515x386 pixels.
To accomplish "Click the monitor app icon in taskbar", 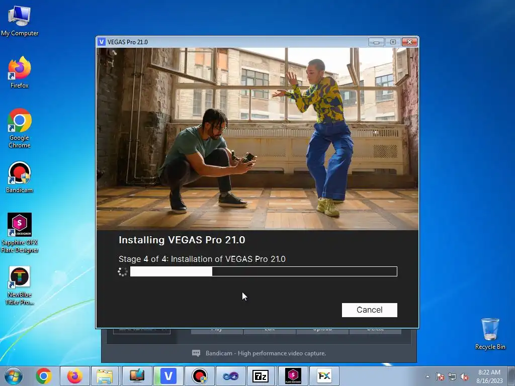I will click(x=137, y=376).
